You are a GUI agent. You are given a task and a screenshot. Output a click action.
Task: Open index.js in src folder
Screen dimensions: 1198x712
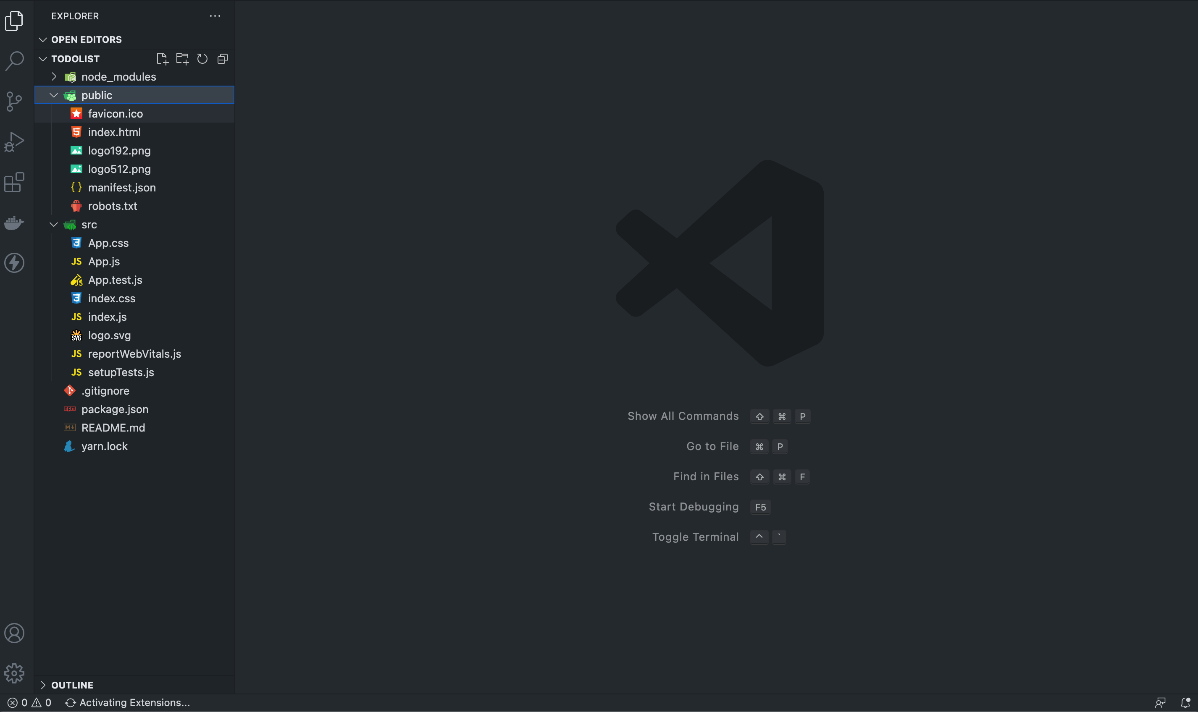point(134,317)
